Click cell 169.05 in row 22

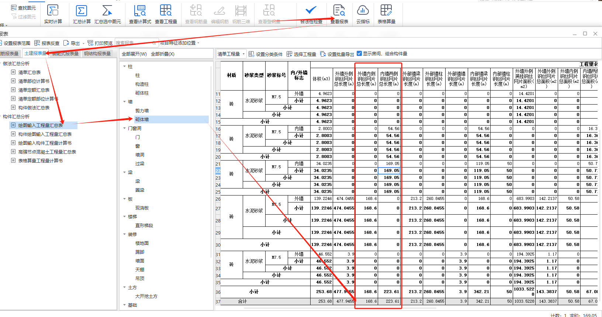pos(390,170)
